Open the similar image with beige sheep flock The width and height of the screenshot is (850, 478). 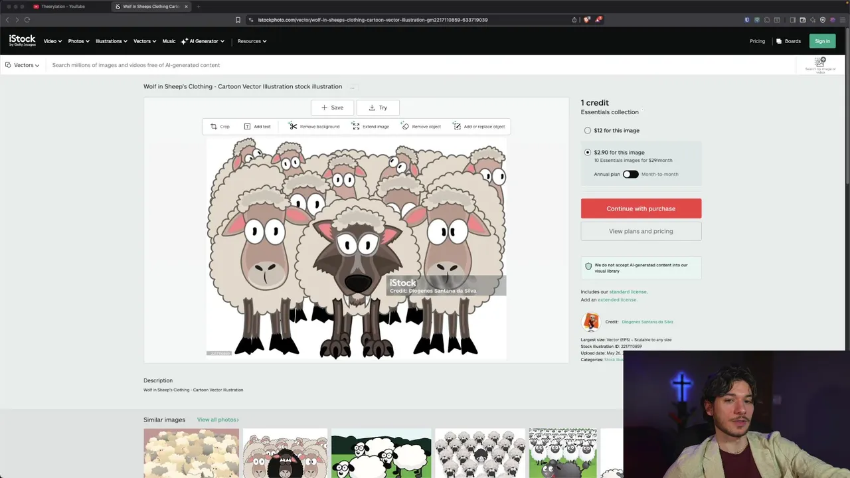(191, 453)
